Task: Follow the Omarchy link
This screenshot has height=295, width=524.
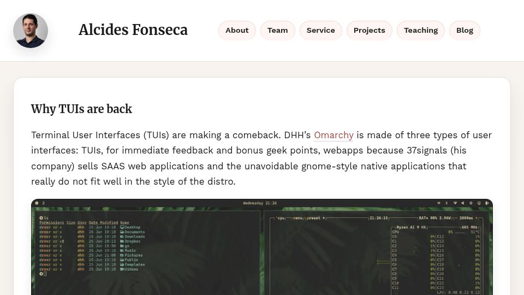Action: [x=334, y=135]
